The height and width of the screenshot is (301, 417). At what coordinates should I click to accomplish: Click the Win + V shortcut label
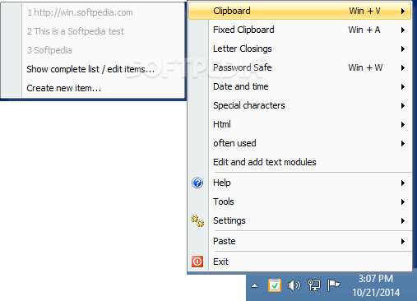(x=364, y=11)
